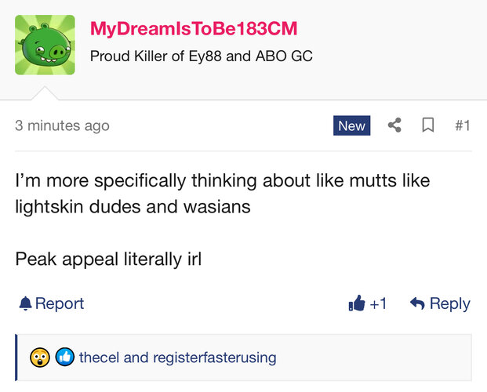
Task: Open thecel's profile from reactions list
Action: point(100,358)
